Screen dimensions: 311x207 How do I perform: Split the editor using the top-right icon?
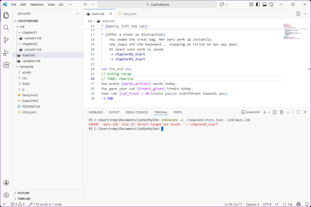click(x=298, y=13)
